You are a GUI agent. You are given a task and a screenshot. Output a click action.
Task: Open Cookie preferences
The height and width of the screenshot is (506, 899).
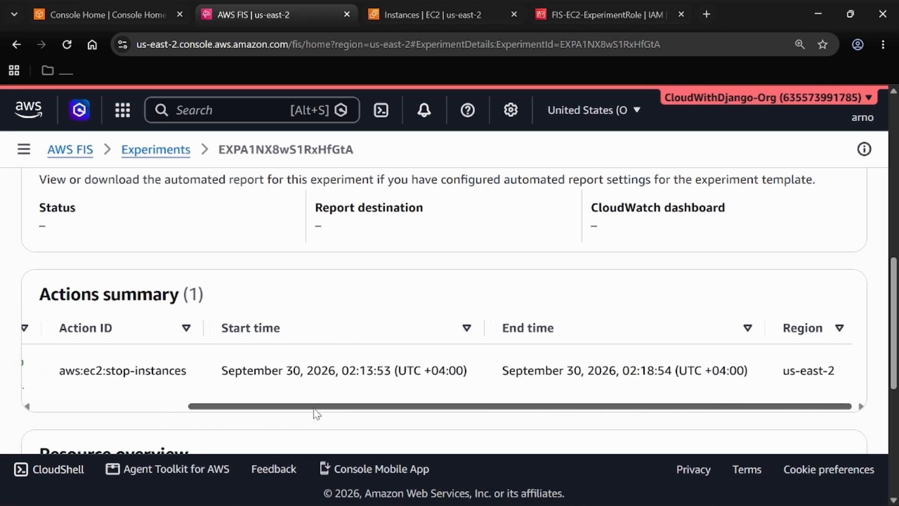(x=829, y=469)
